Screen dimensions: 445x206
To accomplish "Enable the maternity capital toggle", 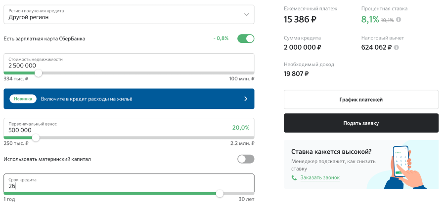I will (246, 159).
